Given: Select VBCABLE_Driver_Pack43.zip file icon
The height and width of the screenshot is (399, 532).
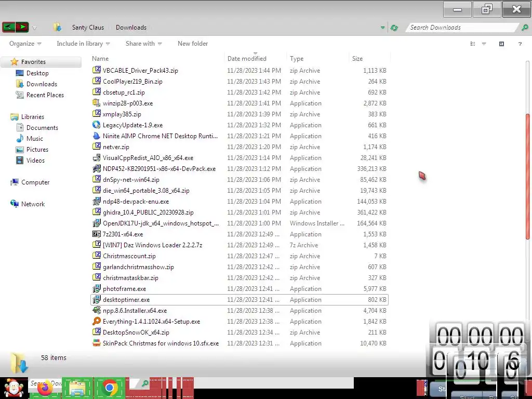Looking at the screenshot, I should pyautogui.click(x=97, y=70).
